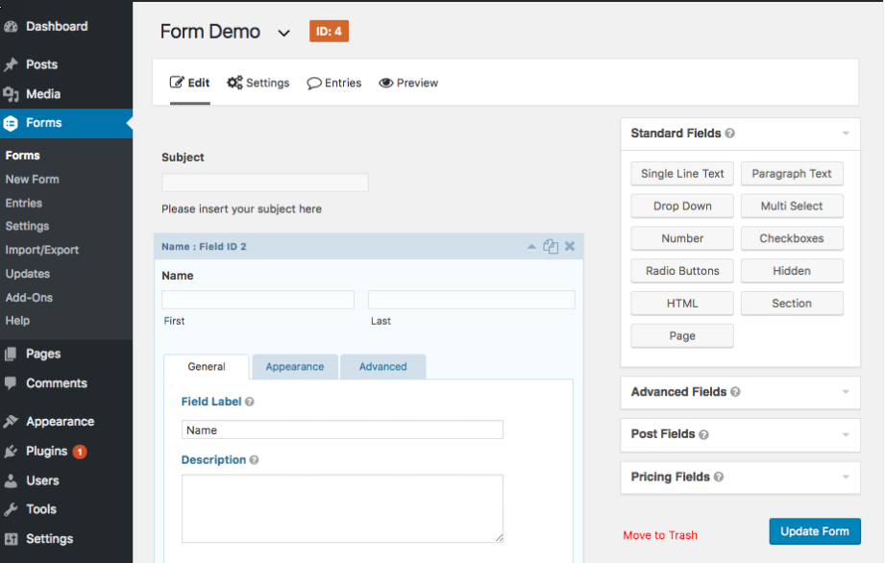This screenshot has width=885, height=563.
Task: Expand the Pricing Fields panel
Action: coord(846,477)
